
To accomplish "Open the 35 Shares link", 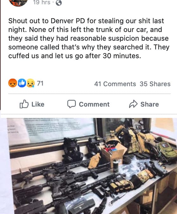I will coord(155,84).
